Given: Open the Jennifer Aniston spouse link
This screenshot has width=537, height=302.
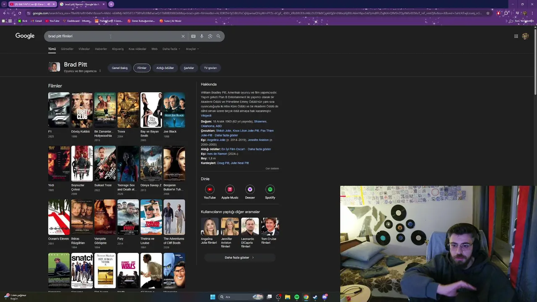Looking at the screenshot, I should (x=258, y=140).
